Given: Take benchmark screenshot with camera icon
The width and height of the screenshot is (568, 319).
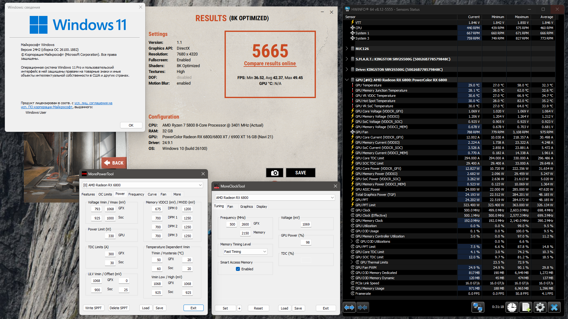Looking at the screenshot, I should click(x=275, y=173).
